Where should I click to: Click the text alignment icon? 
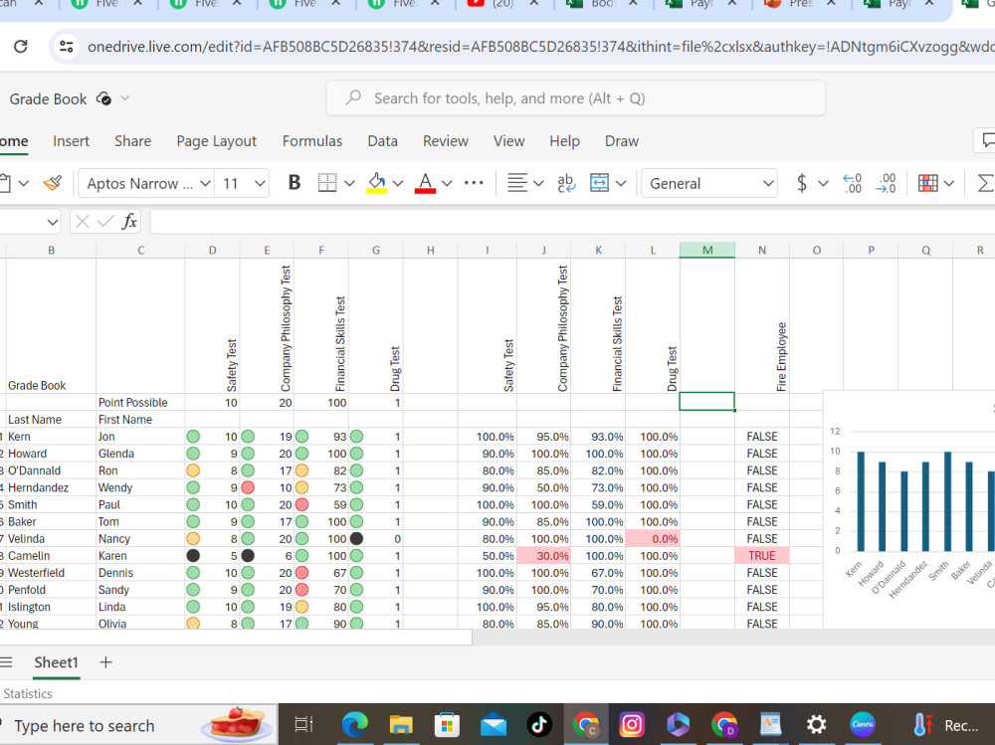[517, 183]
